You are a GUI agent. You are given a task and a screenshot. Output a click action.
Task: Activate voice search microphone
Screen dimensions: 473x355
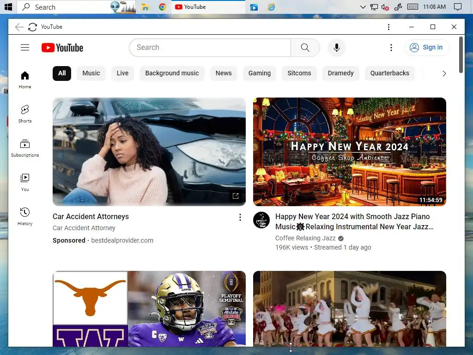(337, 48)
